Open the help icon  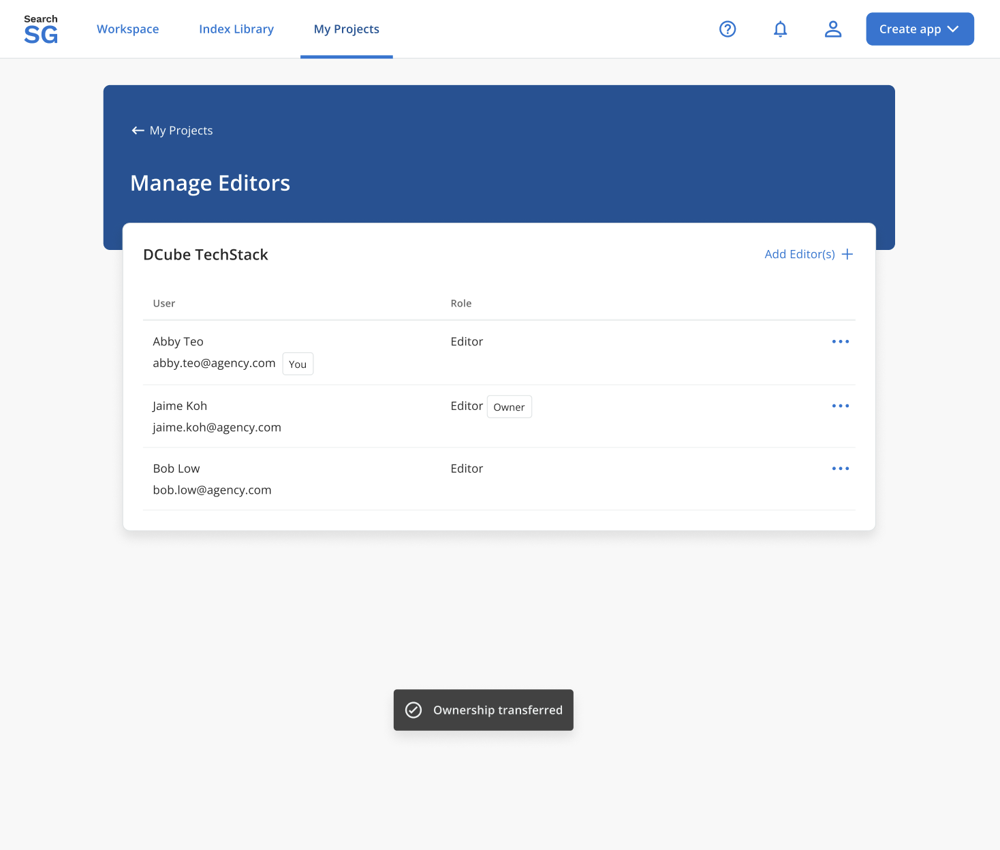(728, 29)
